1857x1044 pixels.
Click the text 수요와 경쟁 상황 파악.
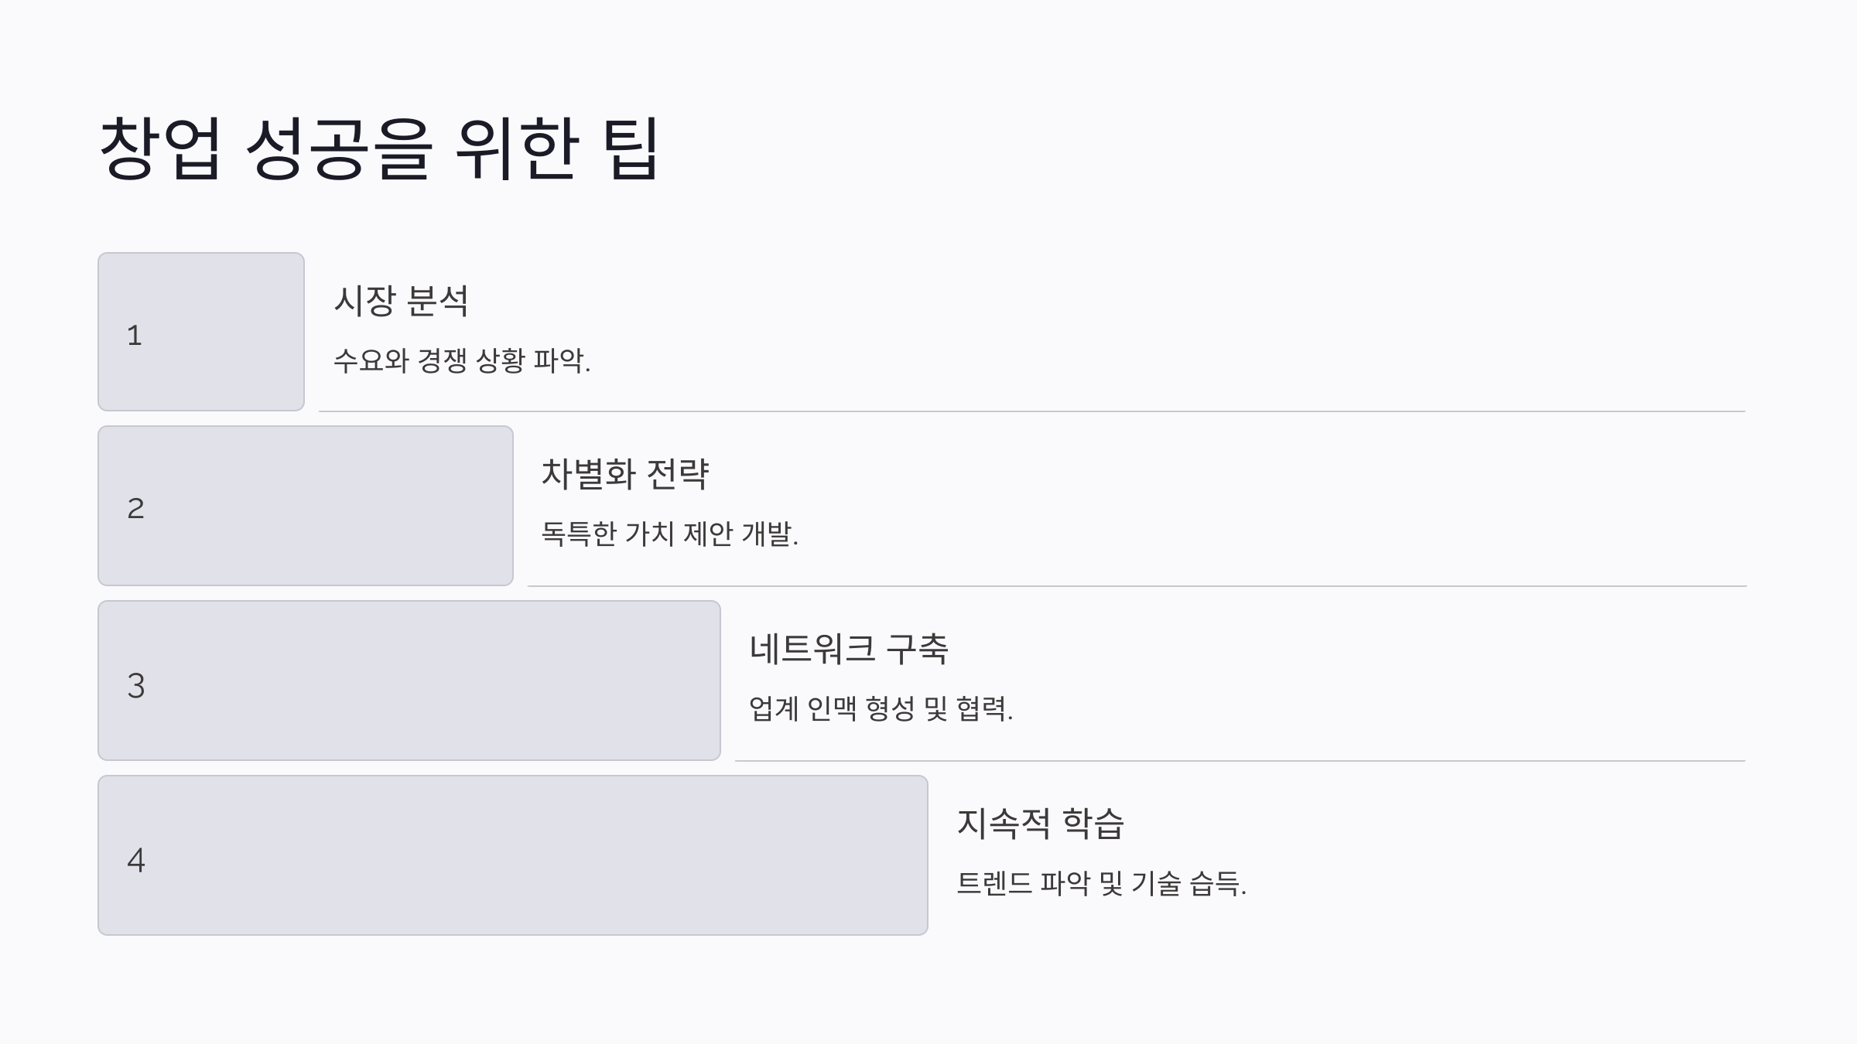click(x=462, y=360)
